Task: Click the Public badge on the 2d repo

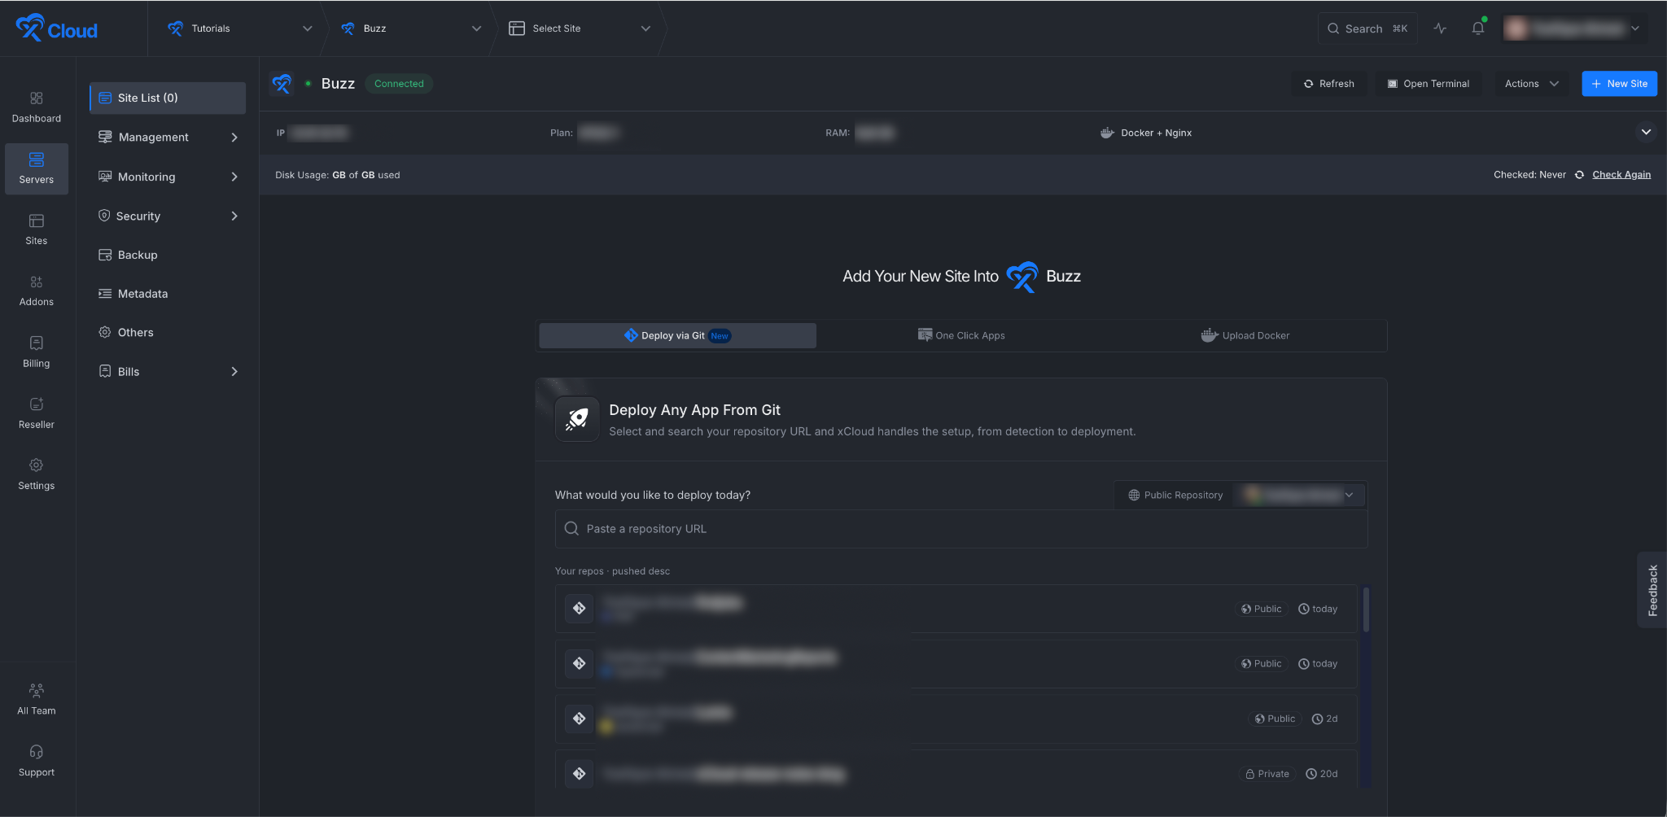Action: (x=1275, y=719)
